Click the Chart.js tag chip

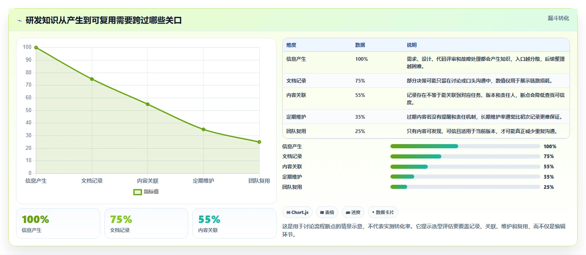pyautogui.click(x=298, y=212)
